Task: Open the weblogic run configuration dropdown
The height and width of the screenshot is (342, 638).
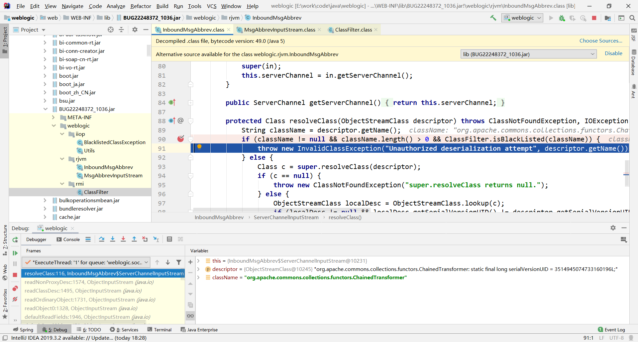Action: (522, 18)
